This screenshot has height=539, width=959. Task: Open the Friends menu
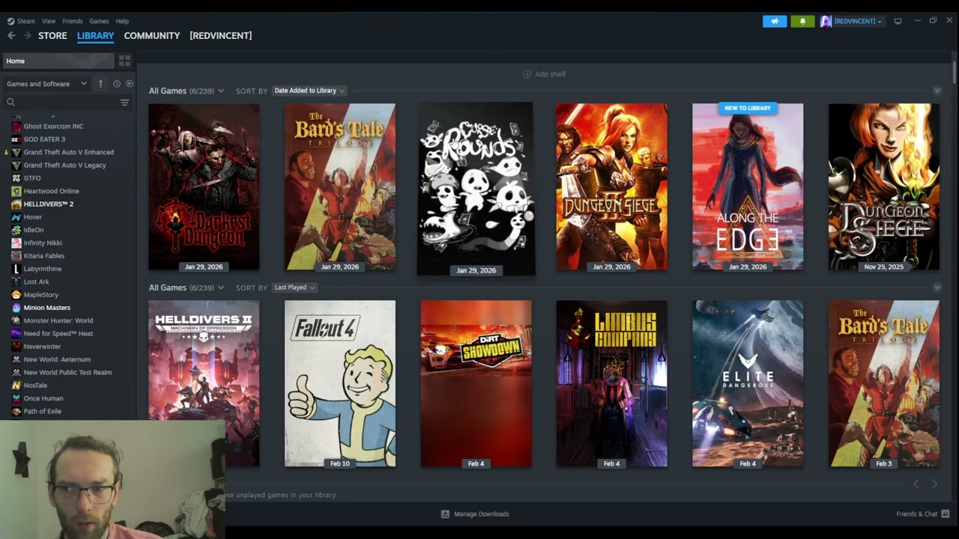(73, 21)
